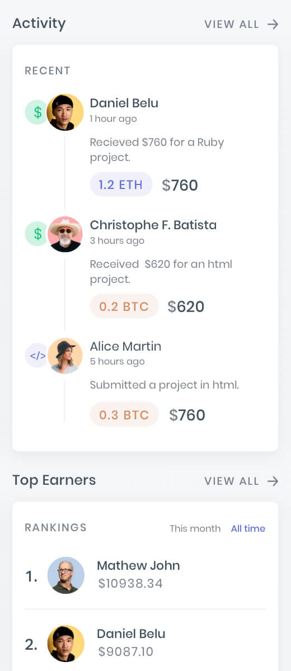This screenshot has height=671, width=291.
Task: Open Daniel Belu's avatar in recent activity
Action: pos(65,112)
